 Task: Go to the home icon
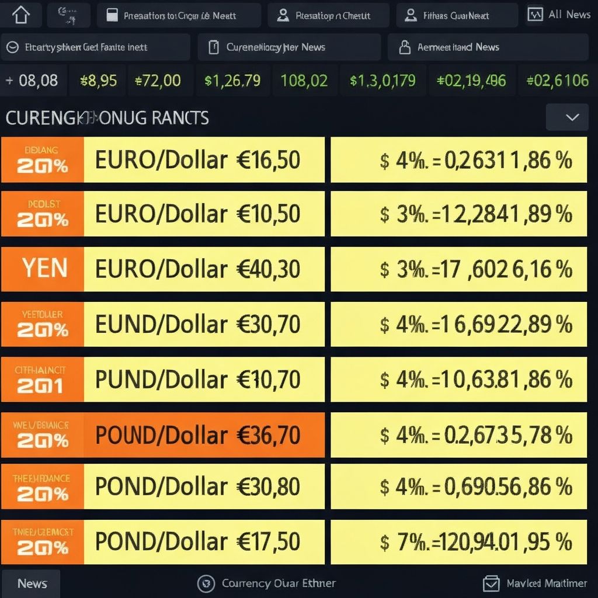coord(21,15)
